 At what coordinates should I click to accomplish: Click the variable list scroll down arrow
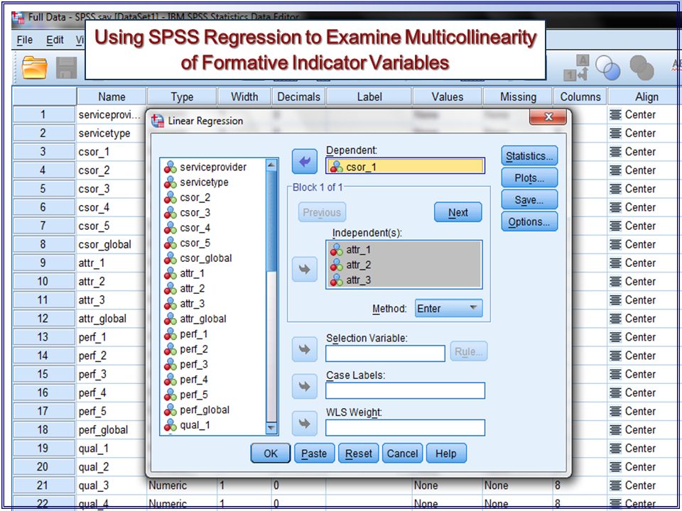pos(271,428)
